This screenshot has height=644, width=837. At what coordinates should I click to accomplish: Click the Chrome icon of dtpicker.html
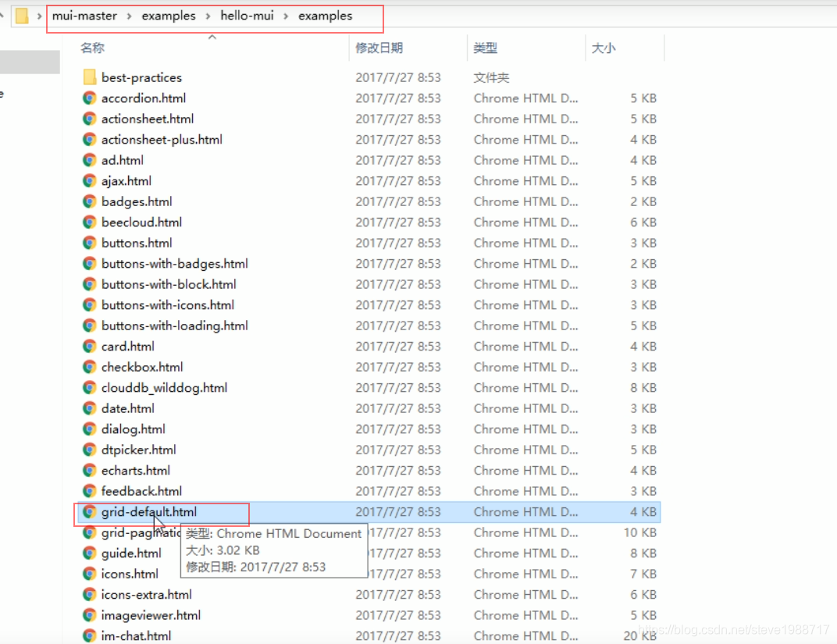[x=90, y=450]
